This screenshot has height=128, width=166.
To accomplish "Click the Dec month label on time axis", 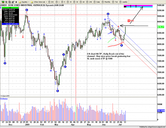I will [10, 125].
